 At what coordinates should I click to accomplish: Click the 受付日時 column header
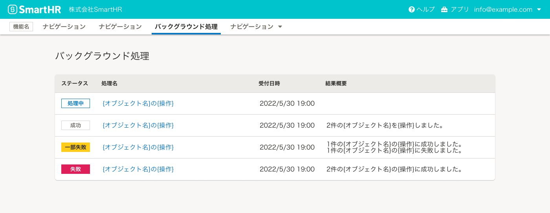[x=269, y=83]
